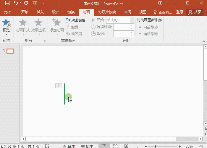Collapse the ribbon with the chevron
This screenshot has height=148, width=207.
click(204, 41)
